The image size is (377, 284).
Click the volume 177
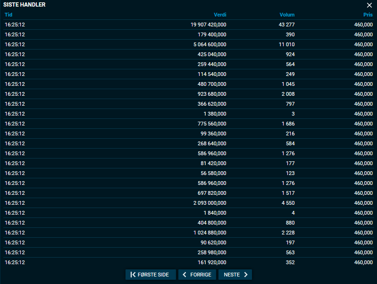tap(290, 163)
